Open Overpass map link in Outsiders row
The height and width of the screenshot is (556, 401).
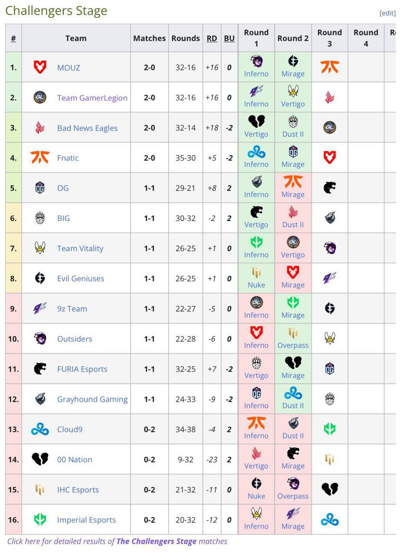(x=293, y=345)
